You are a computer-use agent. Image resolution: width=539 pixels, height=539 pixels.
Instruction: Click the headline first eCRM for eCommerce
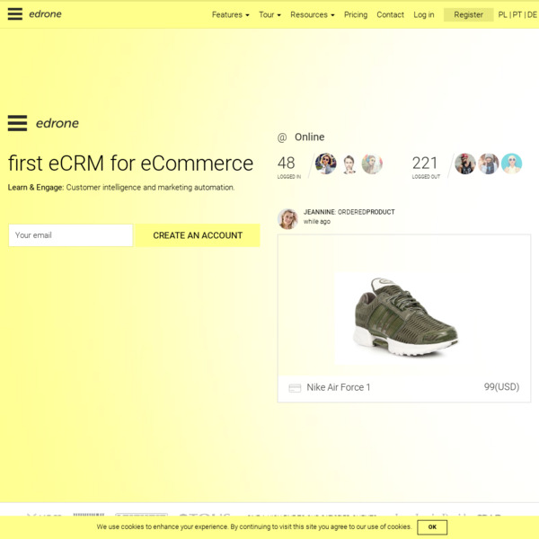click(130, 163)
